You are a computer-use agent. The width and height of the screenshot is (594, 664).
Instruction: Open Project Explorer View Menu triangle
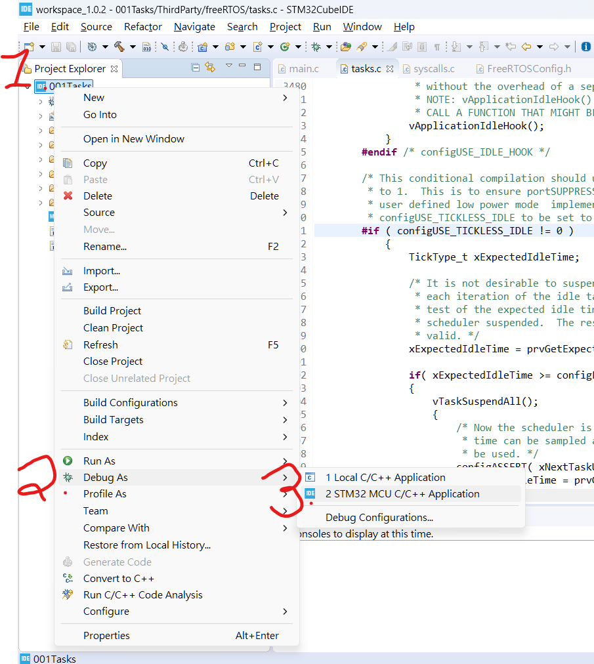[x=229, y=65]
